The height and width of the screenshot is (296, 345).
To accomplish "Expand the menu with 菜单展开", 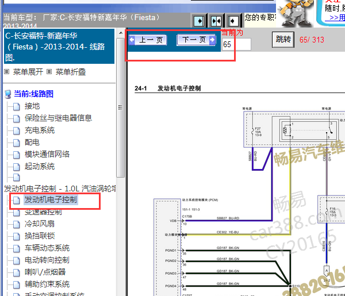I will (x=28, y=72).
